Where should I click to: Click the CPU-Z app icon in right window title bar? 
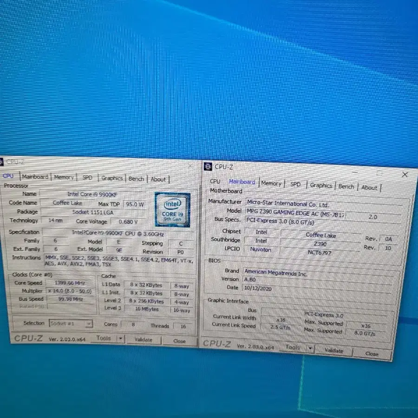pos(208,166)
